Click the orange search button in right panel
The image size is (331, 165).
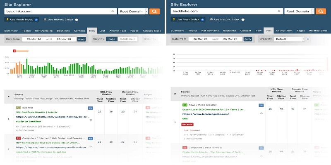[x=321, y=12]
